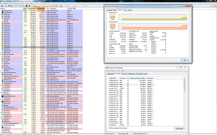Select the TeamViewer_Service.exe process icon

click(x=2, y=109)
